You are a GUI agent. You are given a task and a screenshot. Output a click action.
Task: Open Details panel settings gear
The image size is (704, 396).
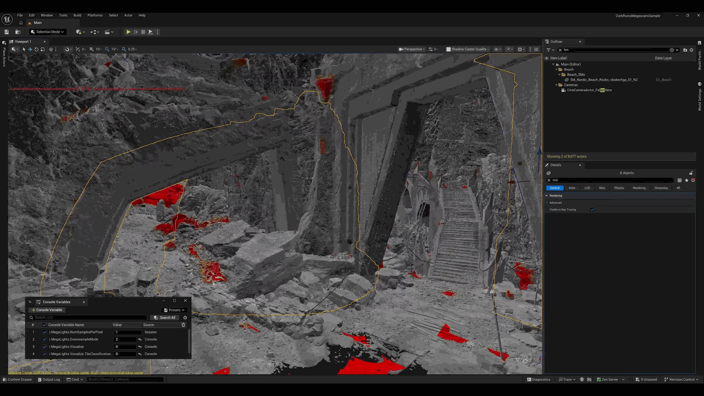click(693, 180)
